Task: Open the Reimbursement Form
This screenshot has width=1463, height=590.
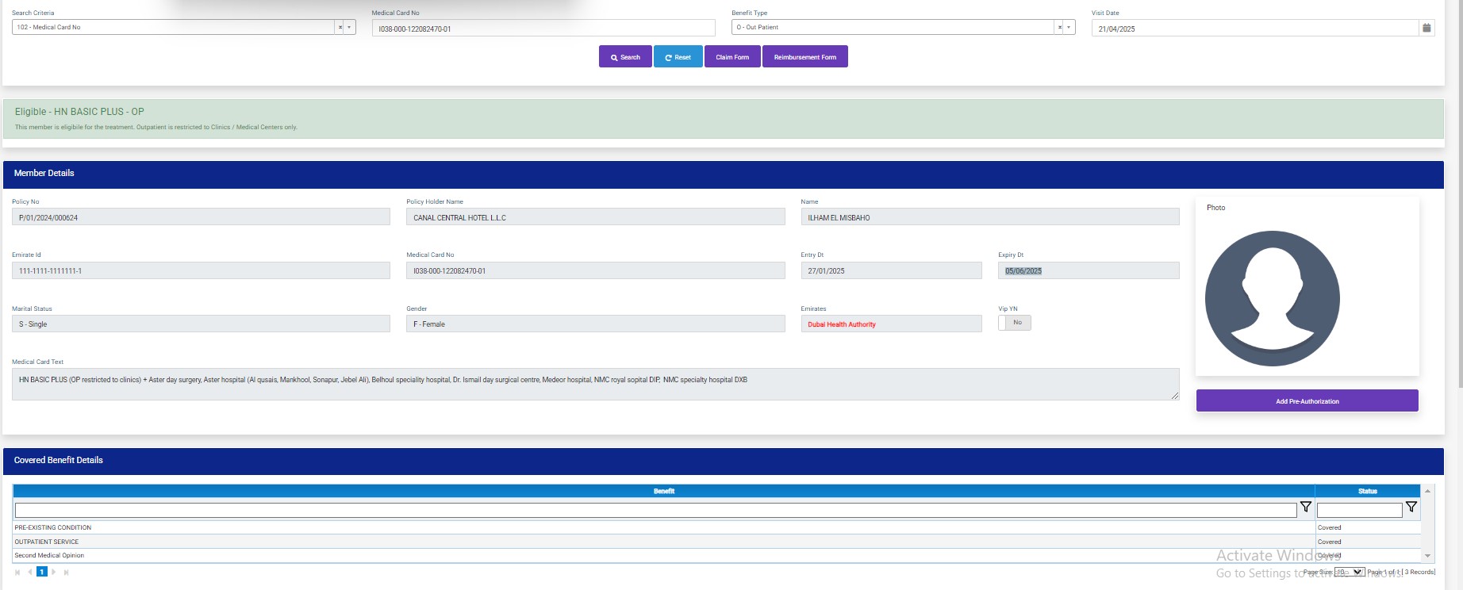Action: coord(804,57)
